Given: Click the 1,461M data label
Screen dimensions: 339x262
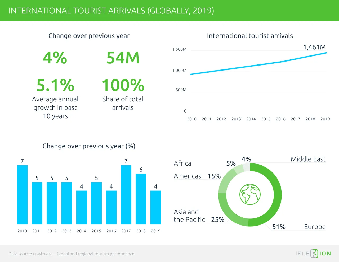Looking at the screenshot, I should click(314, 47).
